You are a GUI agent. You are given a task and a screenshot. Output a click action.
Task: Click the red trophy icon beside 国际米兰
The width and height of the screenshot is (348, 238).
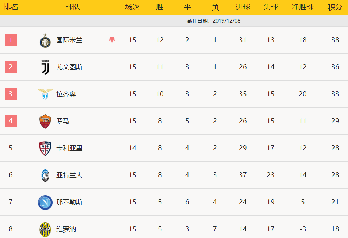(x=112, y=40)
